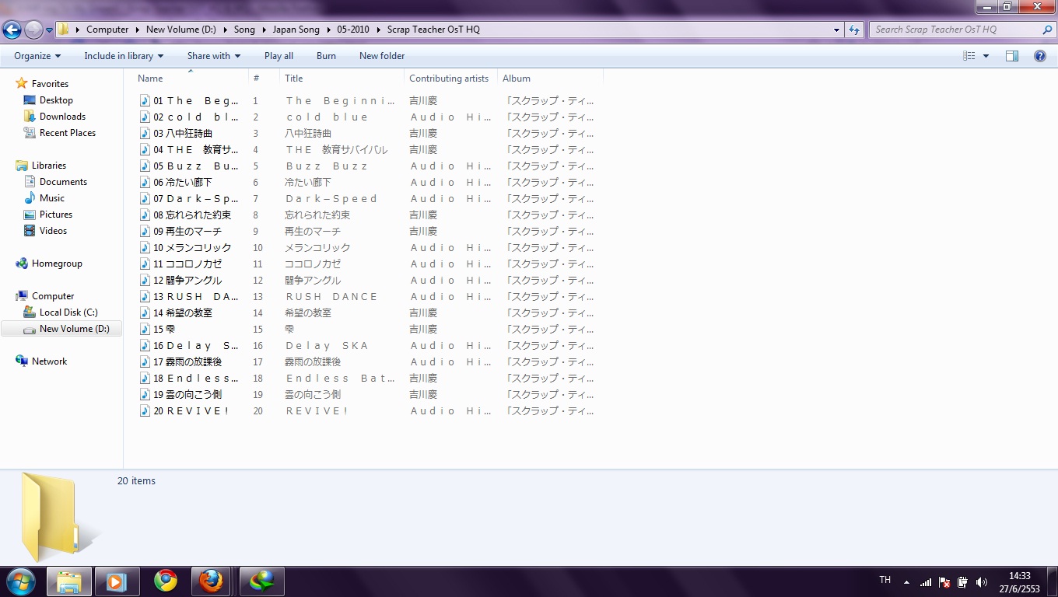Open Downloads in the Favorites list
The image size is (1058, 597).
click(62, 117)
